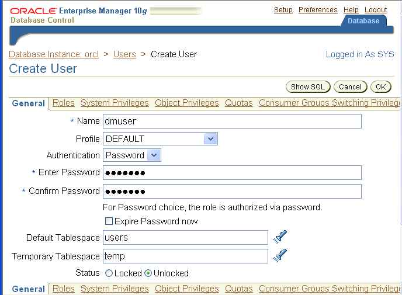Image resolution: width=402 pixels, height=295 pixels.
Task: Click OK to create the user
Action: pos(381,87)
